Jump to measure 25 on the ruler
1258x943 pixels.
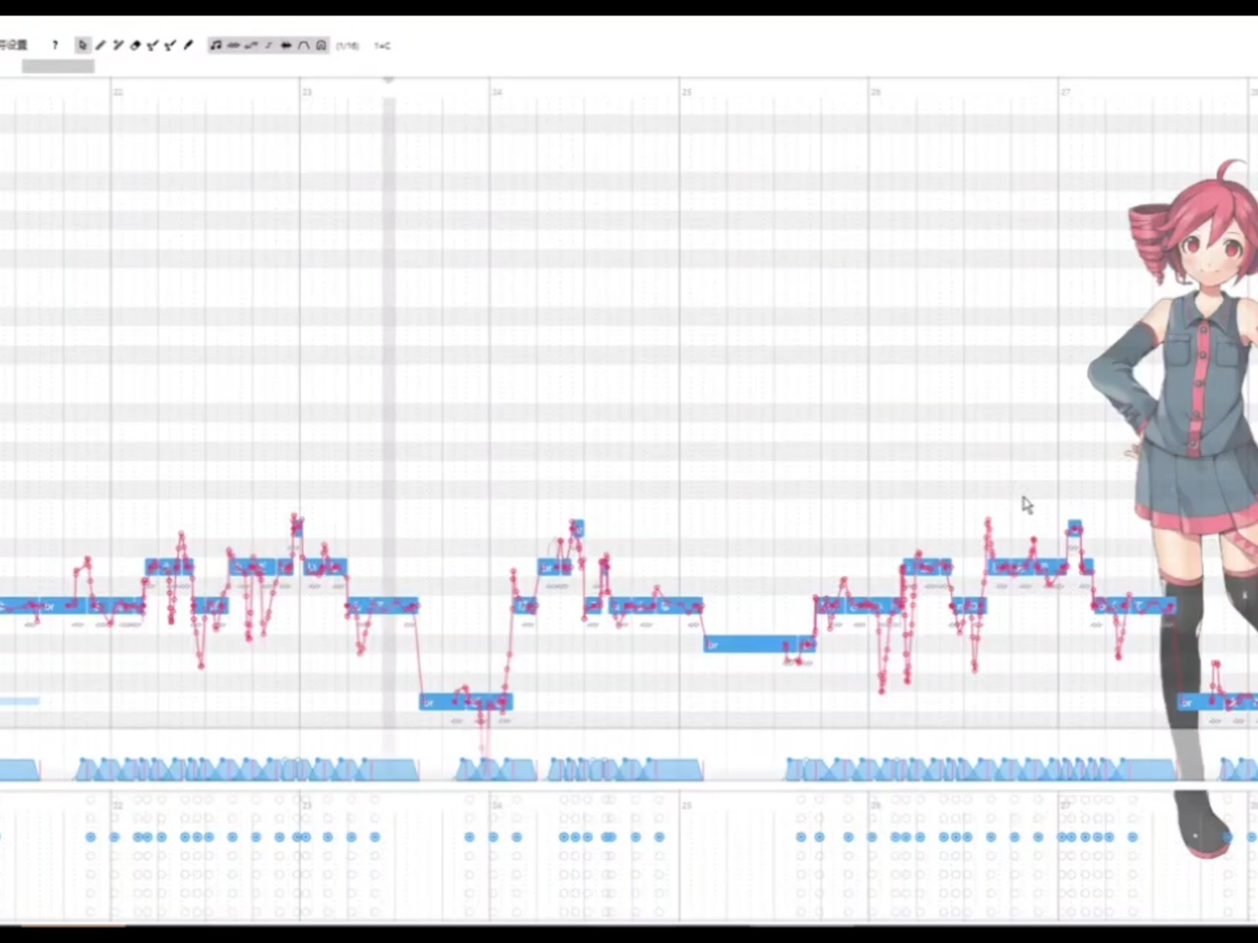pyautogui.click(x=686, y=92)
